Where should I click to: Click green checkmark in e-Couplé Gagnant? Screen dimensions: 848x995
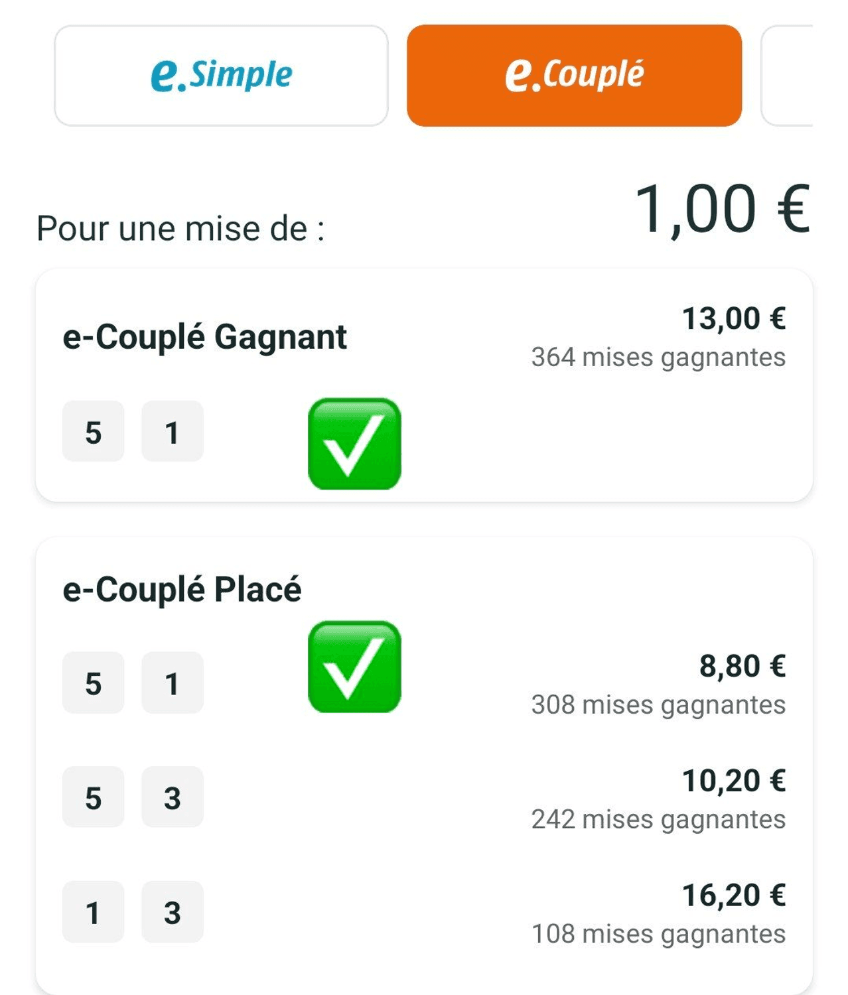354,444
